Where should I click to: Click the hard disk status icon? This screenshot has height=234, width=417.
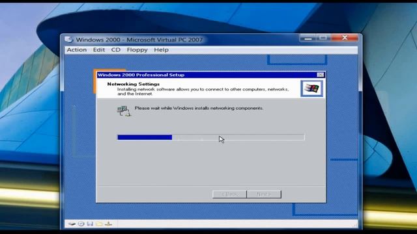click(72, 224)
